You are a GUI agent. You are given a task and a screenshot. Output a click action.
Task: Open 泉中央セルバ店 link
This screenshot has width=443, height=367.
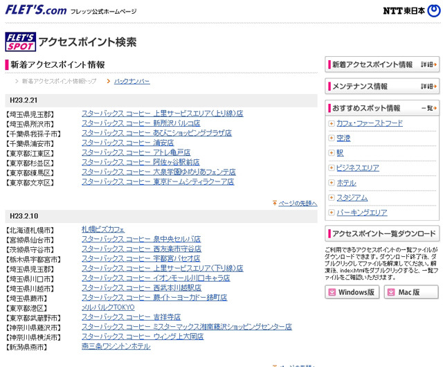pyautogui.click(x=141, y=239)
